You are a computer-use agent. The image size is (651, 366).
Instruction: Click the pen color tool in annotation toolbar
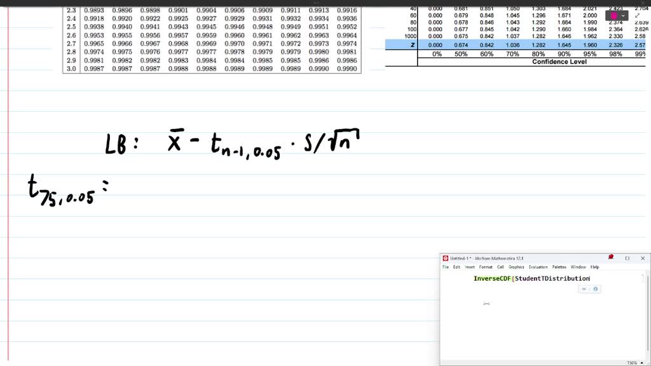point(613,15)
